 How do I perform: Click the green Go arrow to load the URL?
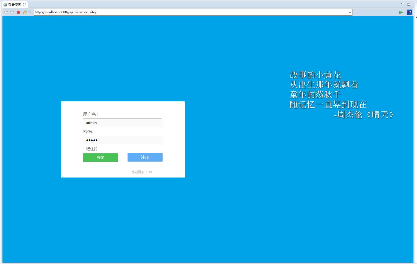pyautogui.click(x=401, y=12)
